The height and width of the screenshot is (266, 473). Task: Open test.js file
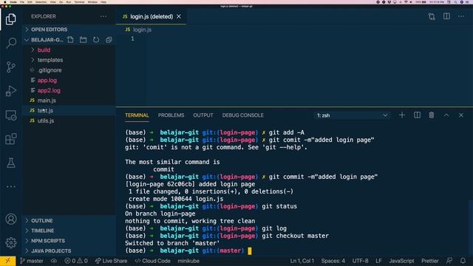[69, 111]
